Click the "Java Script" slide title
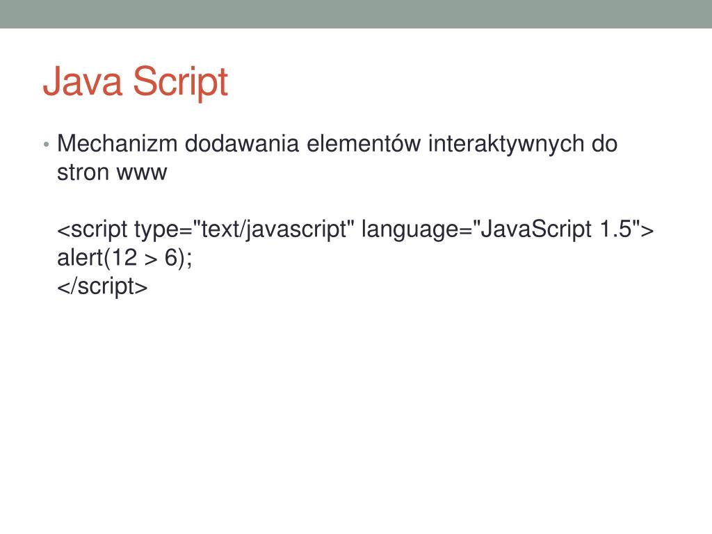Image resolution: width=712 pixels, height=534 pixels. [x=136, y=82]
